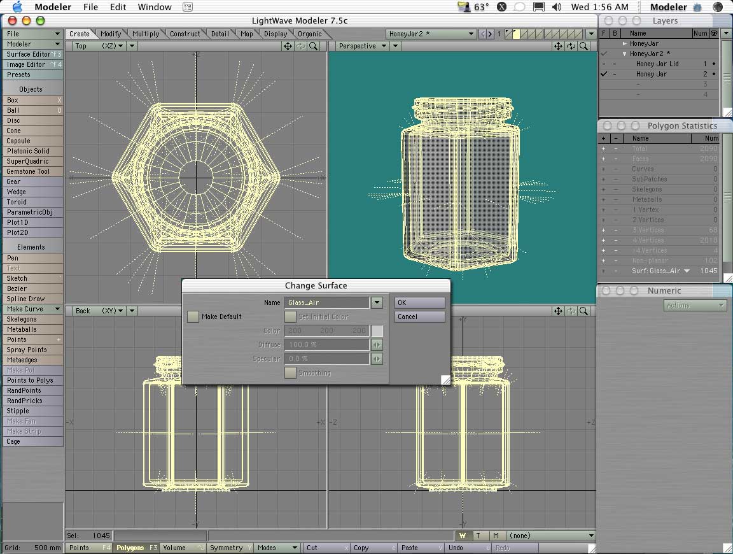Screen dimensions: 733x554
Task: Click the Perspective viewport zoom magnifier icon
Action: (583, 46)
